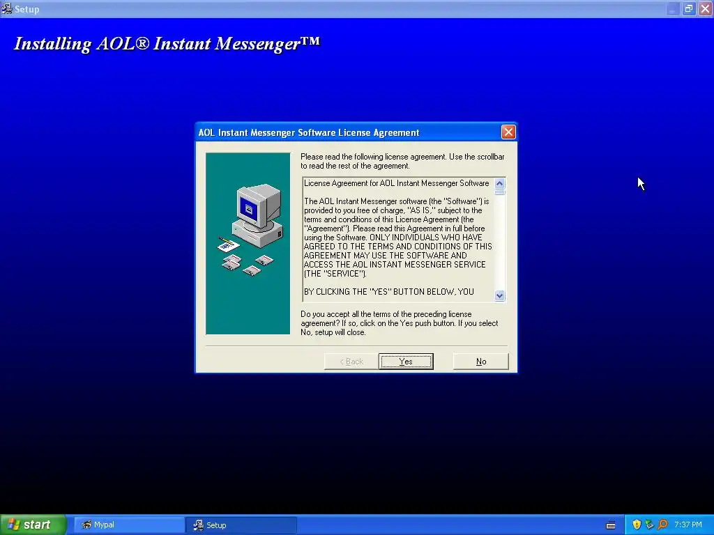Click the 'BY CLICKING THE "YES" BUTTON BELOW' line
Image resolution: width=714 pixels, height=535 pixels.
[x=389, y=292]
